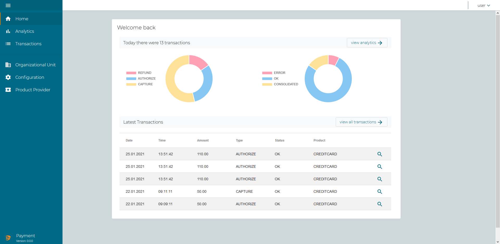Click the ERROR pink legend swatch
This screenshot has height=244, width=500.
click(x=267, y=73)
